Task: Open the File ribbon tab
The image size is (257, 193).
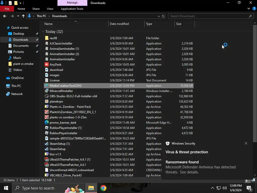Action: 7,9
